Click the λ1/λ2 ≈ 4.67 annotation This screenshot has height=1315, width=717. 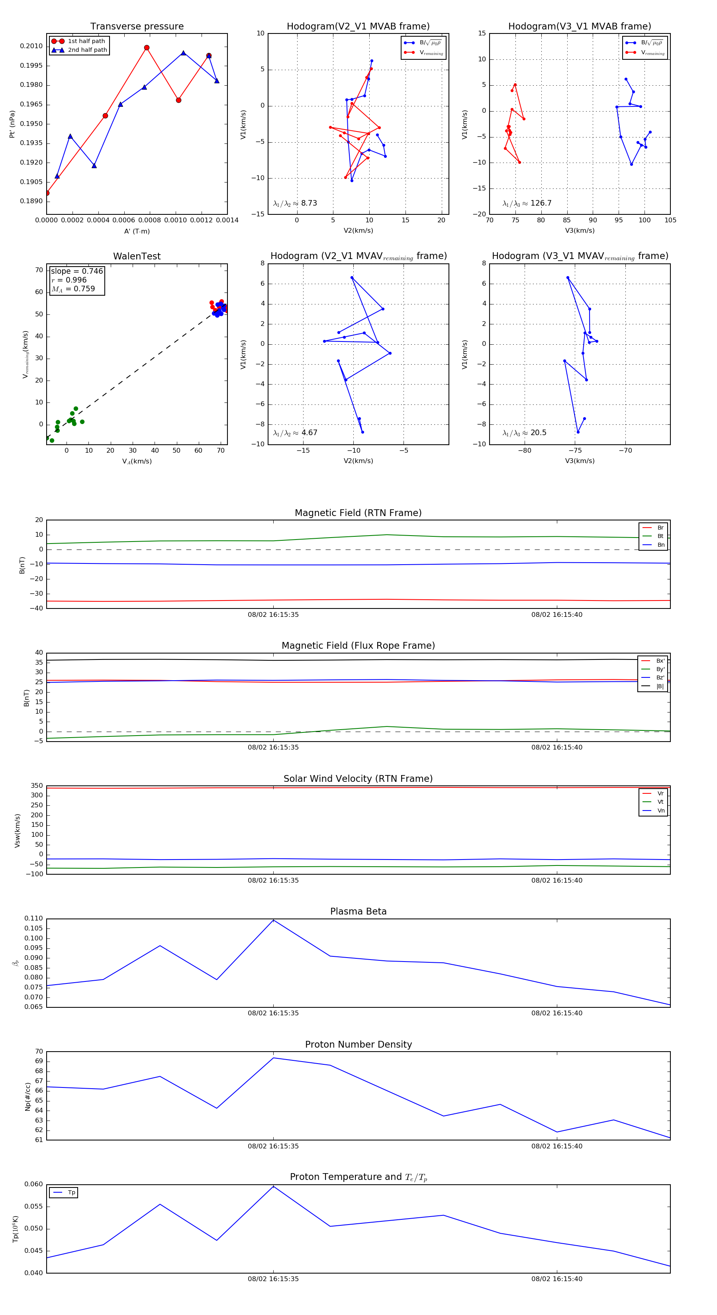coord(295,433)
